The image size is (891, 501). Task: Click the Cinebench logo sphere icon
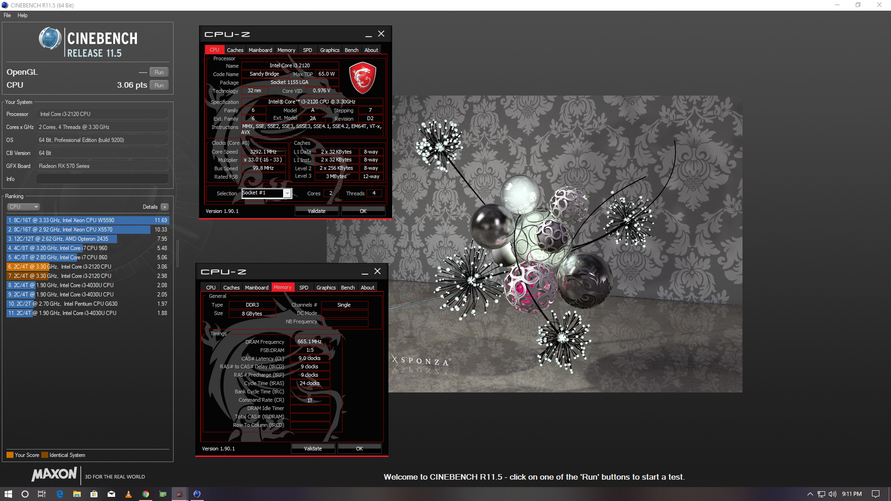pyautogui.click(x=50, y=39)
